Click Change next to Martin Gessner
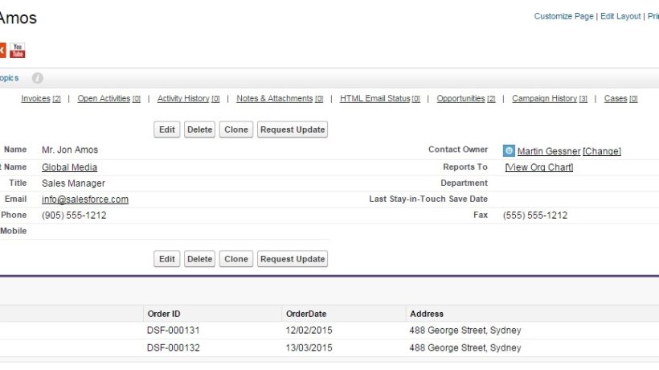The image size is (659, 370). pos(602,151)
